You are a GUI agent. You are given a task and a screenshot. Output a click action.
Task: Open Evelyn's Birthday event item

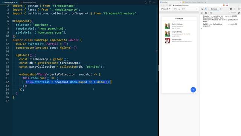[179, 26]
